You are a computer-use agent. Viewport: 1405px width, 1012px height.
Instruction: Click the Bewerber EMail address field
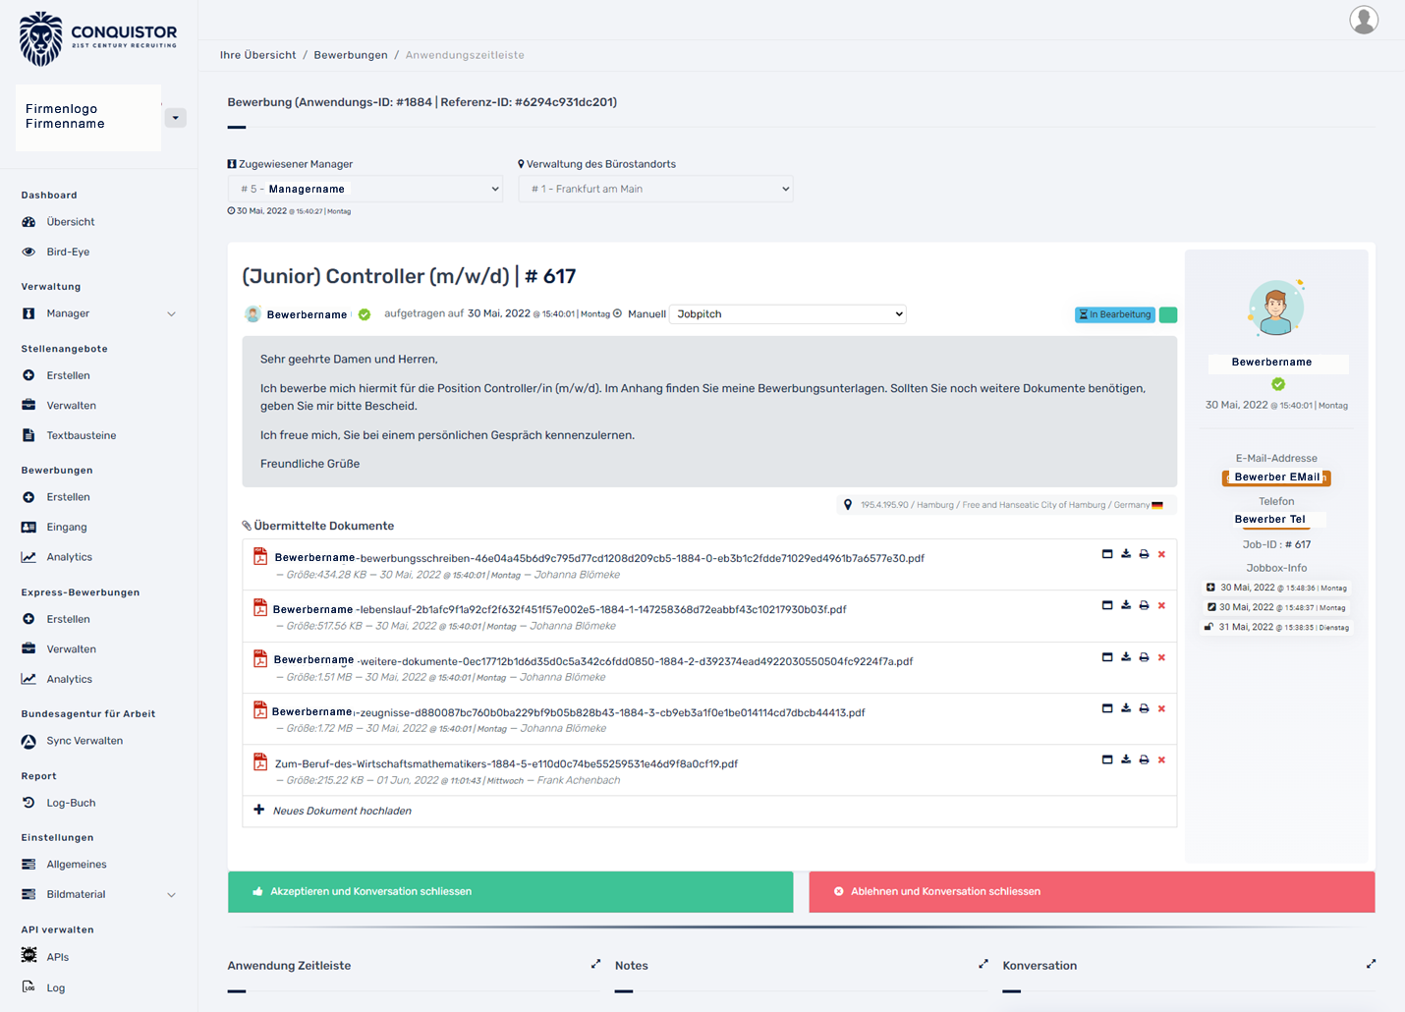tap(1276, 478)
